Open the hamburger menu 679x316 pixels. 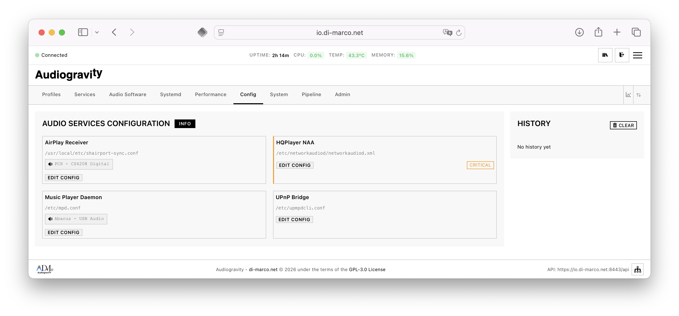click(638, 55)
